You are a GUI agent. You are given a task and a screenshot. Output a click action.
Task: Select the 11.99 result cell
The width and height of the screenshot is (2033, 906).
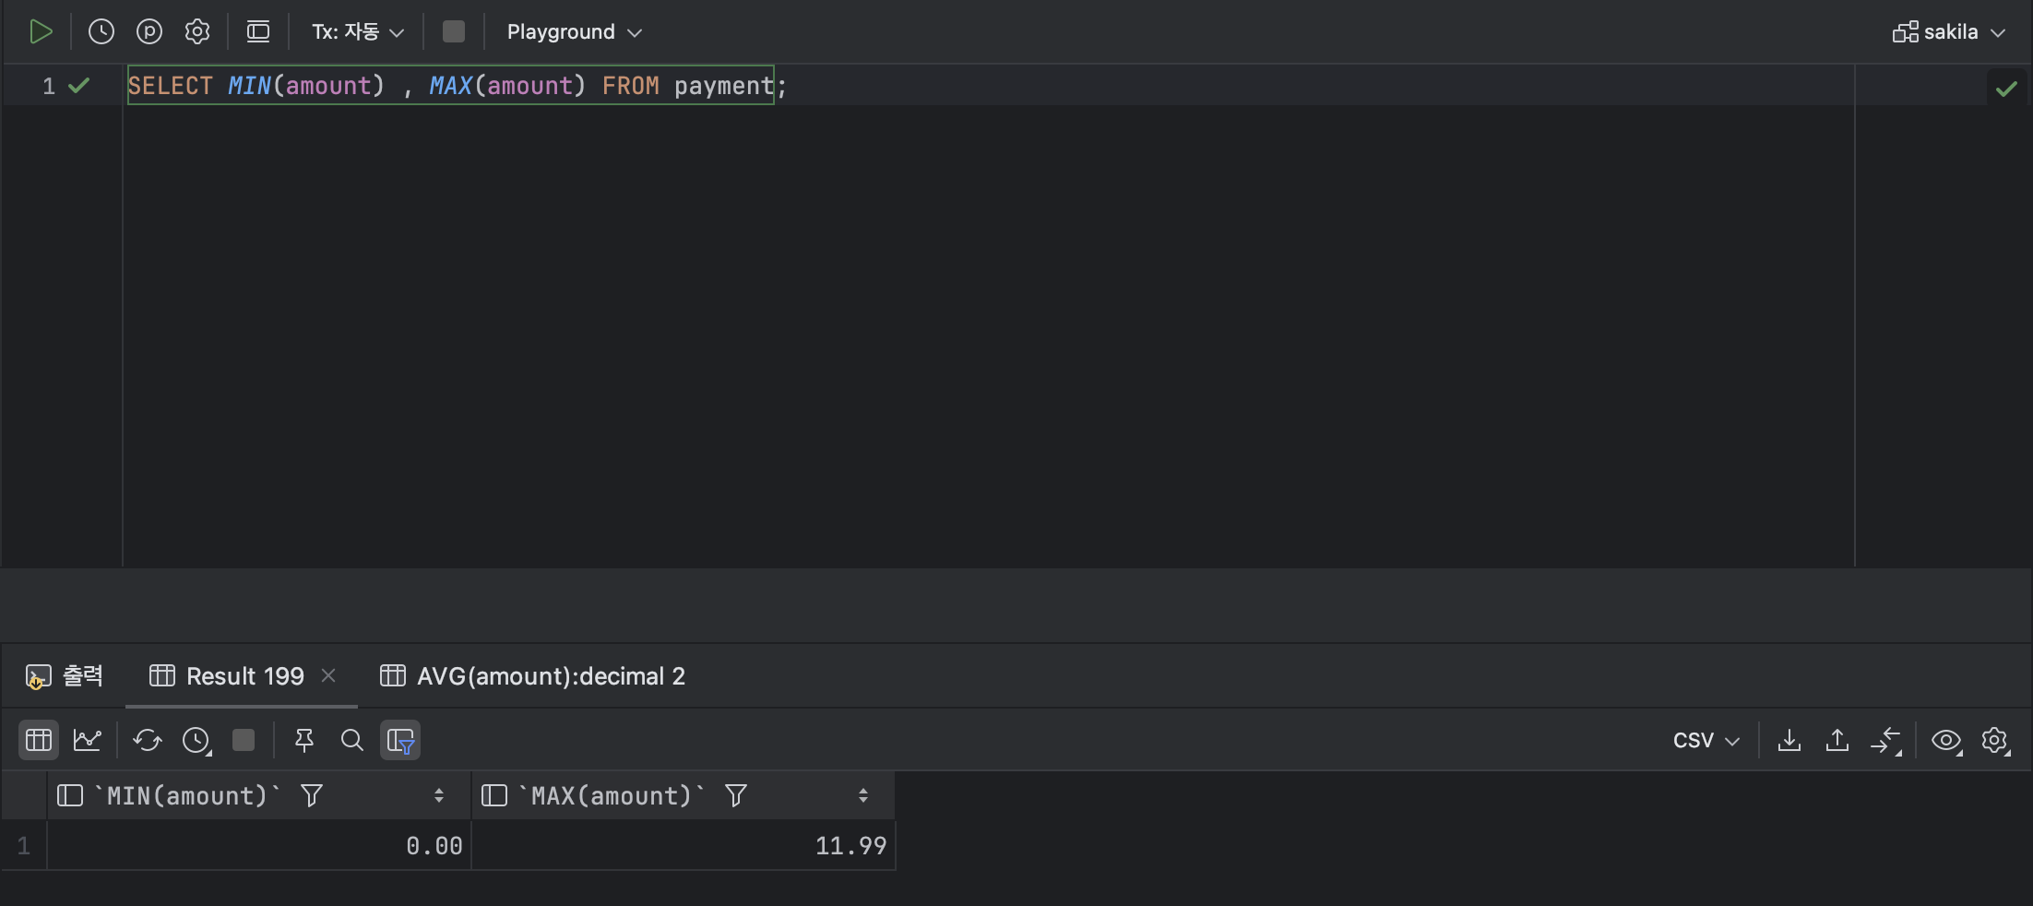pos(684,845)
